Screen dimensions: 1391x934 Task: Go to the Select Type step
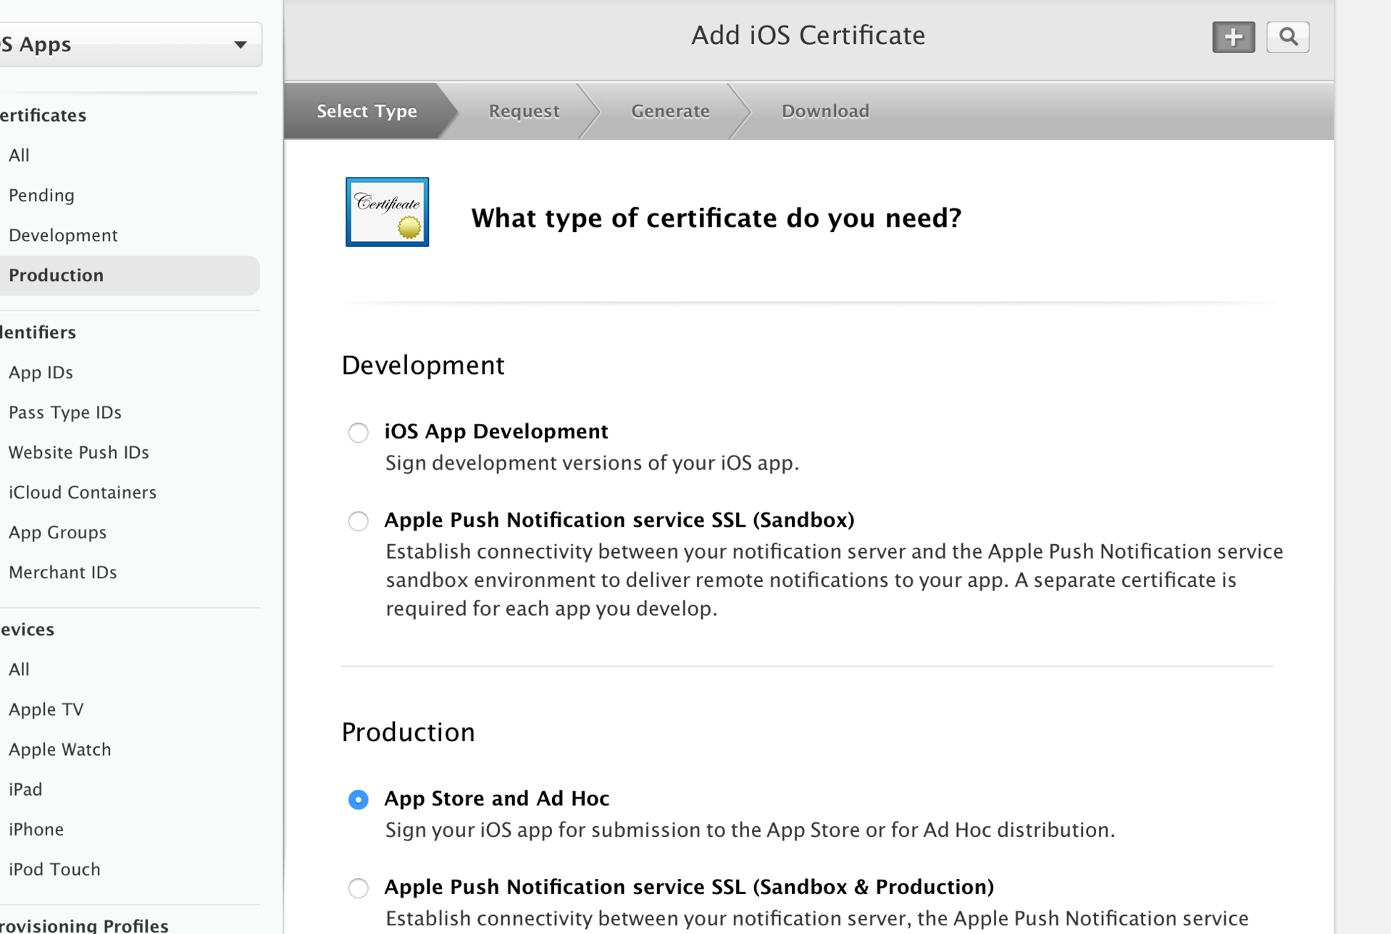[367, 111]
